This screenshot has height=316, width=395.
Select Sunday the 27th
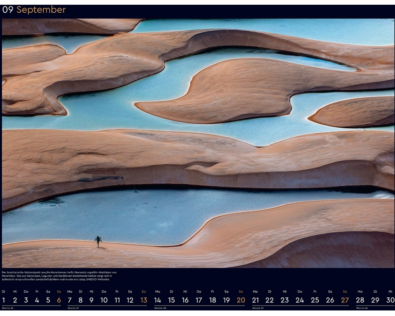pos(345,300)
